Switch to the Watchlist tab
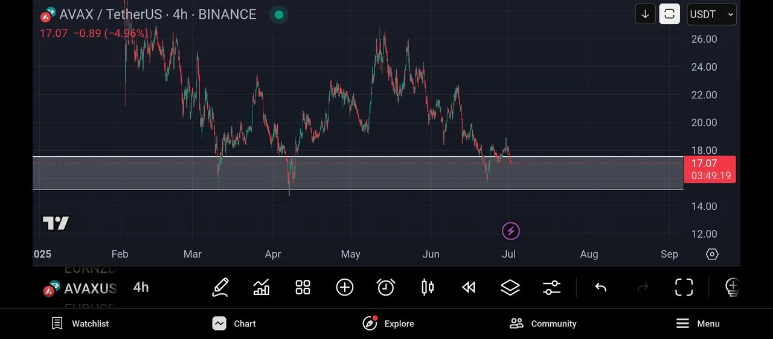 pos(80,324)
